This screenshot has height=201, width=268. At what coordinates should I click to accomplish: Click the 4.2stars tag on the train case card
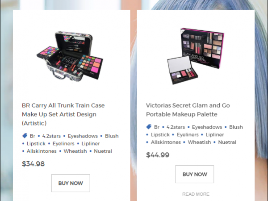point(51,136)
